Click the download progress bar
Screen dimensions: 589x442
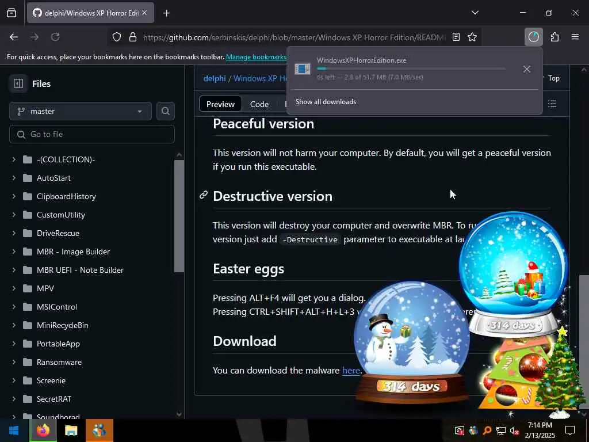pos(411,69)
